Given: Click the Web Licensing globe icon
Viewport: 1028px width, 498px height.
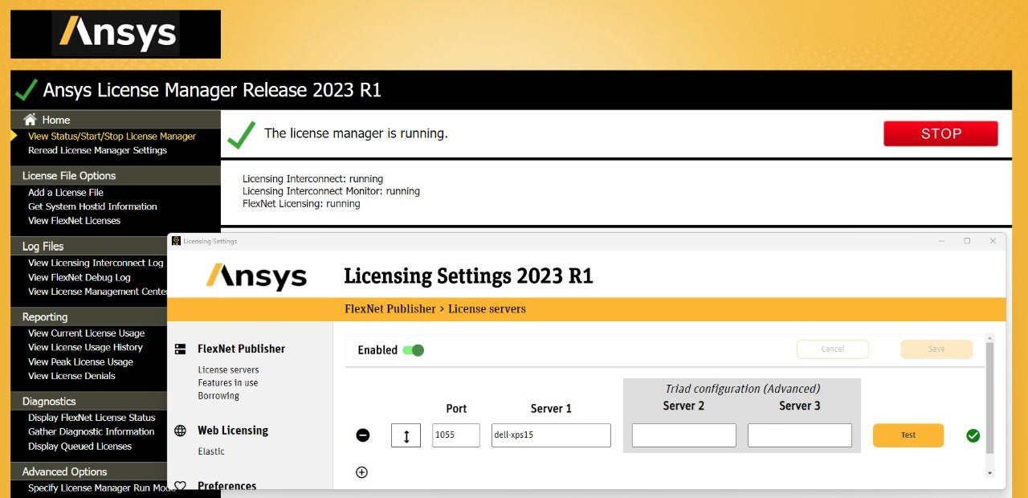Looking at the screenshot, I should (x=181, y=431).
